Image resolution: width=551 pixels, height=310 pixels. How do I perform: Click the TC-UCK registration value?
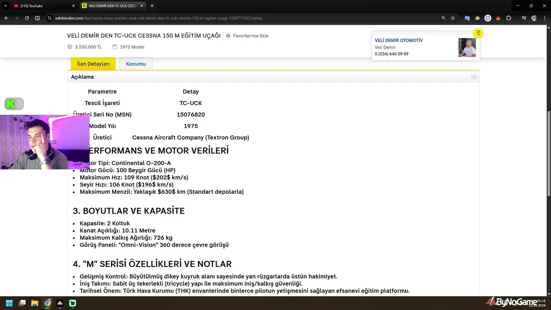click(x=191, y=103)
